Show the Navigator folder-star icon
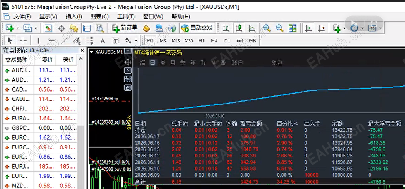405x189 pixels. click(74, 28)
